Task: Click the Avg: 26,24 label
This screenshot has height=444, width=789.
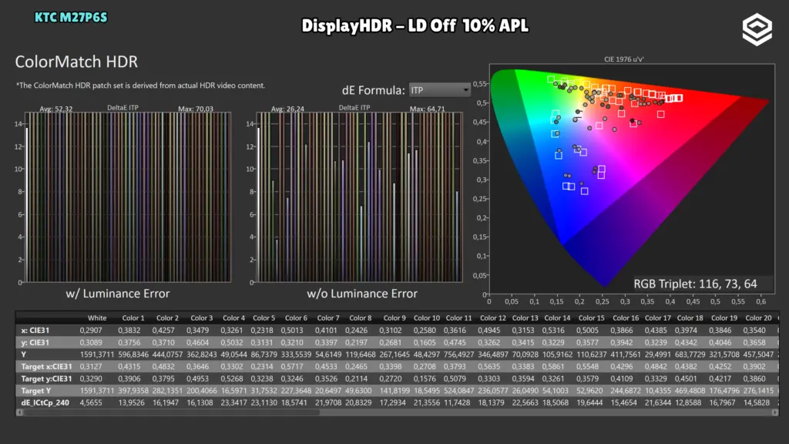Action: pos(287,109)
